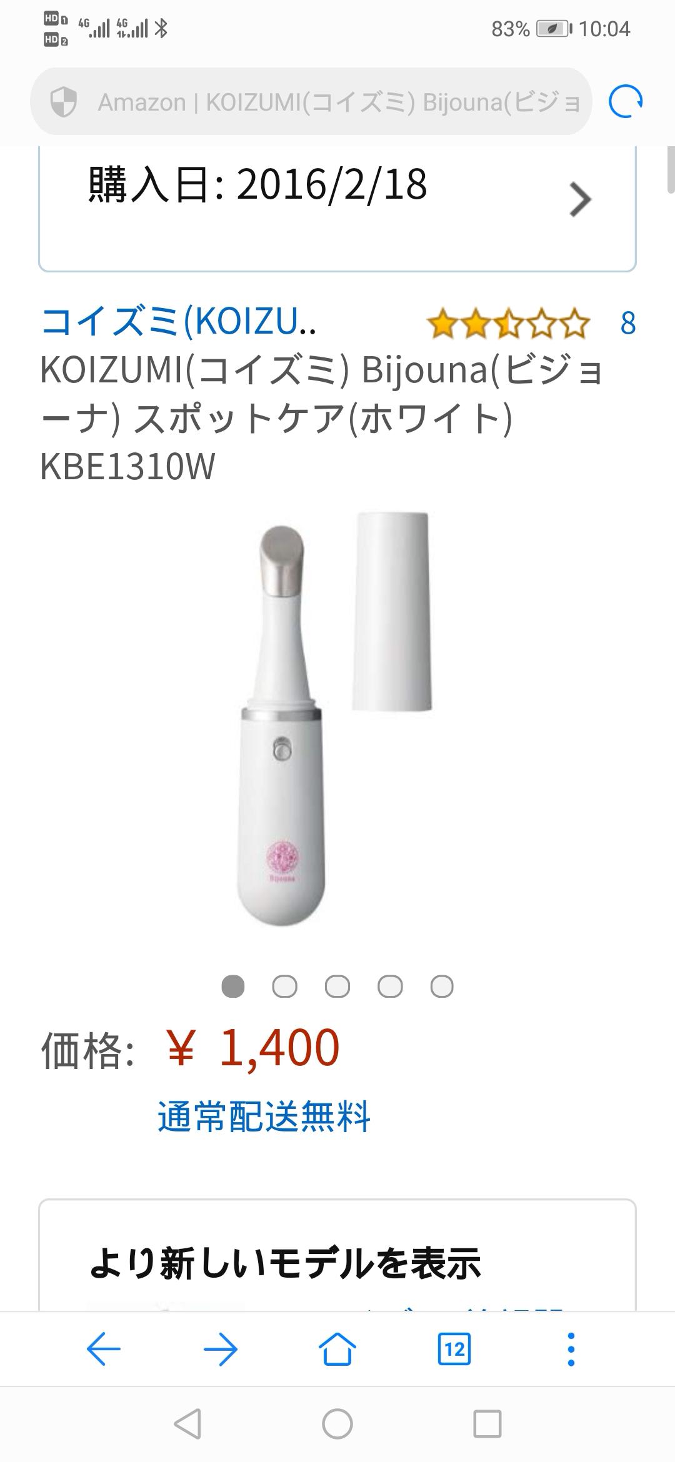Tap the Android back navigation button
Image resolution: width=675 pixels, height=1462 pixels.
[187, 1425]
